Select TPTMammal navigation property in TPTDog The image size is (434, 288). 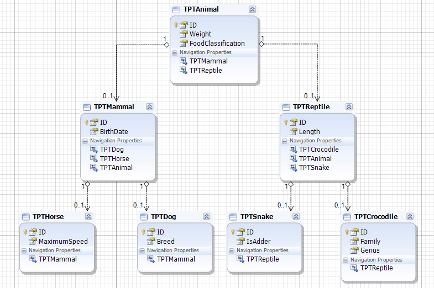(x=176, y=259)
